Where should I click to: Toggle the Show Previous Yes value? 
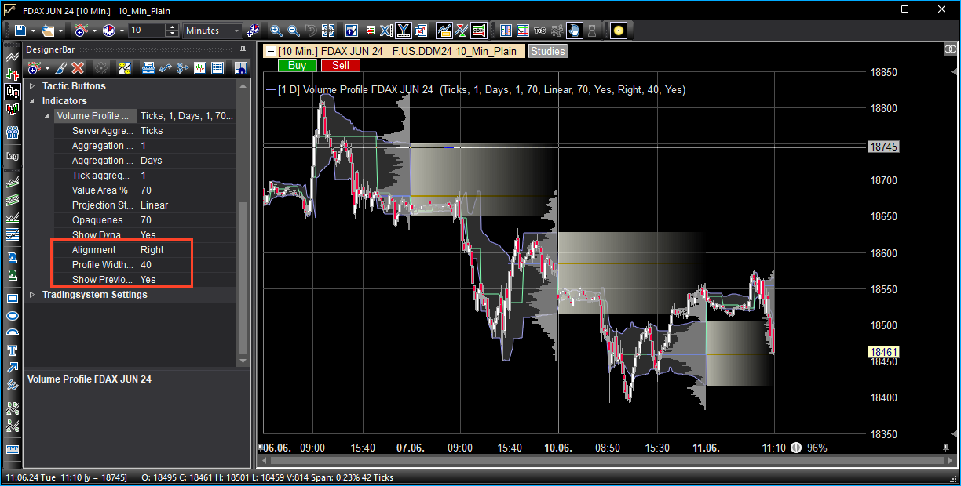coord(148,280)
